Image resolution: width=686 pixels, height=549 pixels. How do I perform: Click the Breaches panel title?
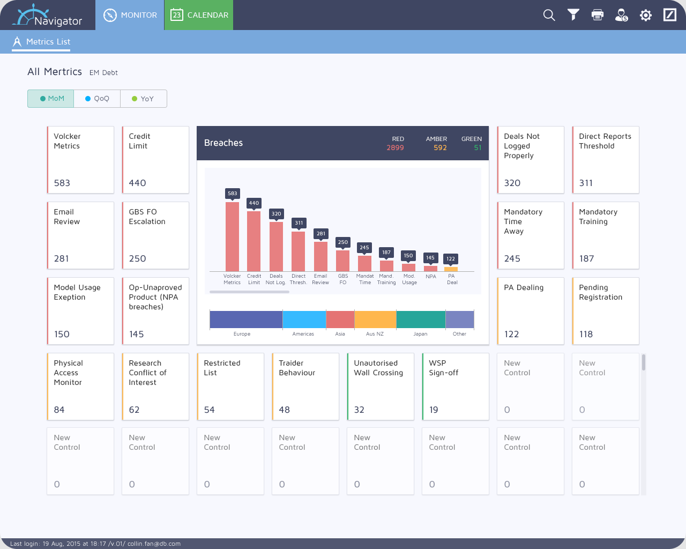pos(223,143)
